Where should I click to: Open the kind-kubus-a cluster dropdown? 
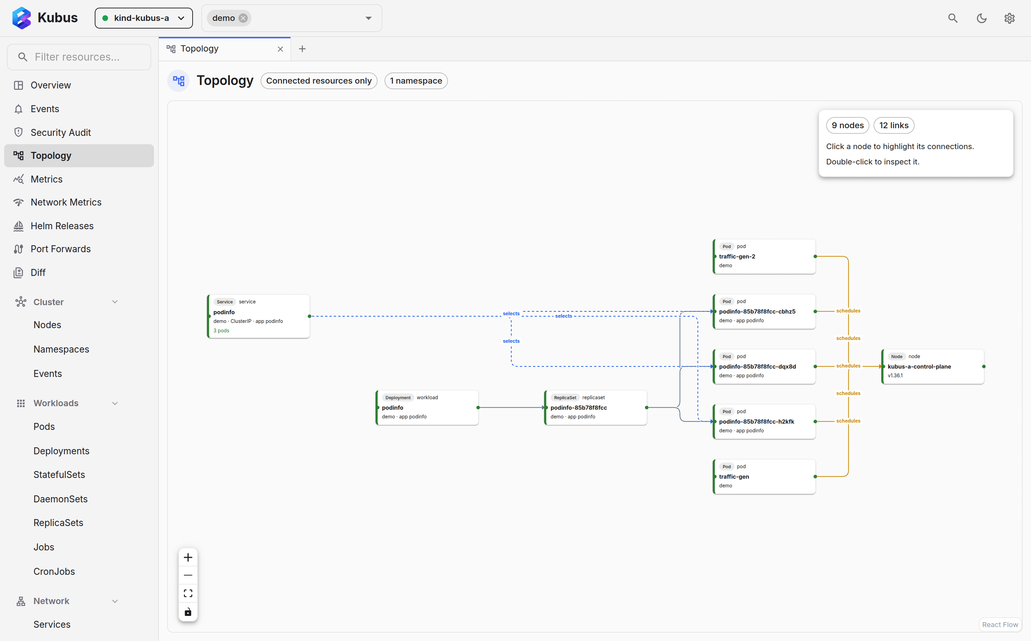click(x=144, y=18)
